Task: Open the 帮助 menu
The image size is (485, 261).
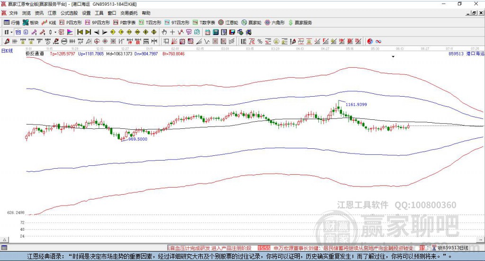Action: 146,13
